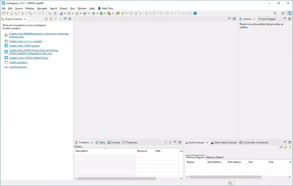This screenshot has width=293, height=186.
Task: Click the Open Perspective icon
Action: (283, 13)
